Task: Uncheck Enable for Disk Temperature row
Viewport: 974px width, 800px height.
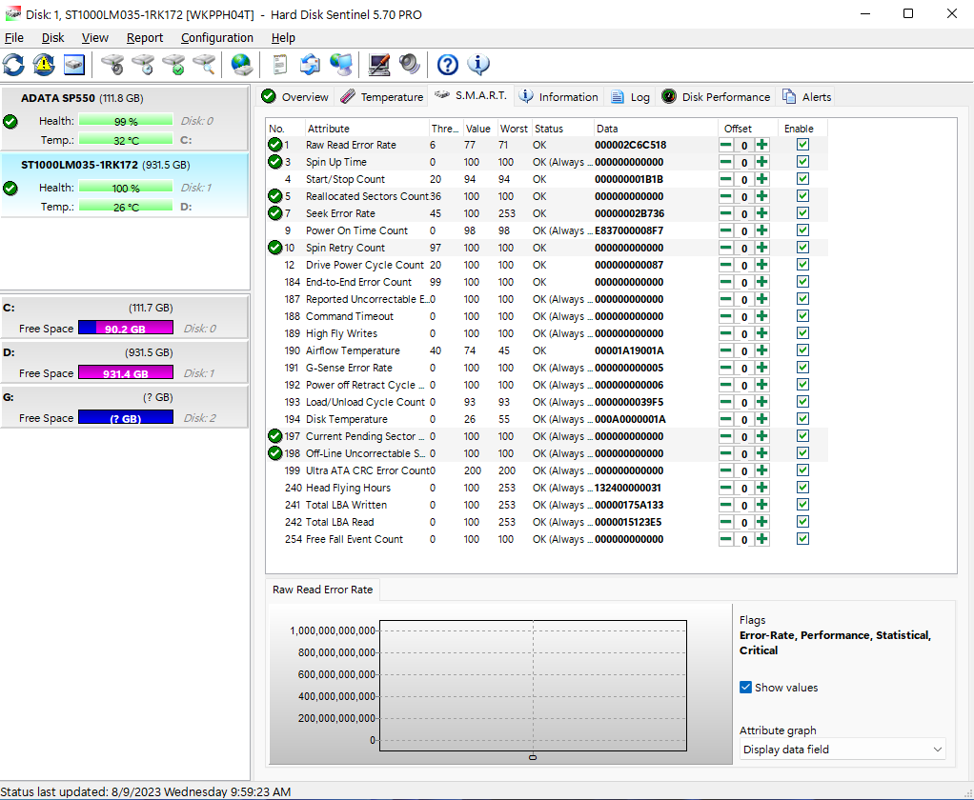Action: coord(802,419)
